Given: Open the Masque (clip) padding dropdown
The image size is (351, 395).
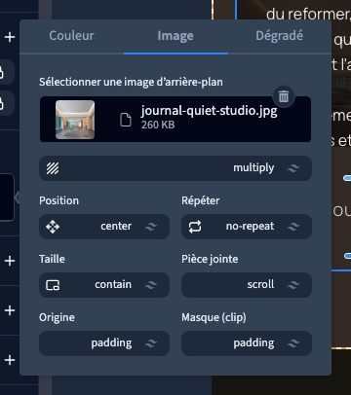Looking at the screenshot, I should tap(247, 343).
